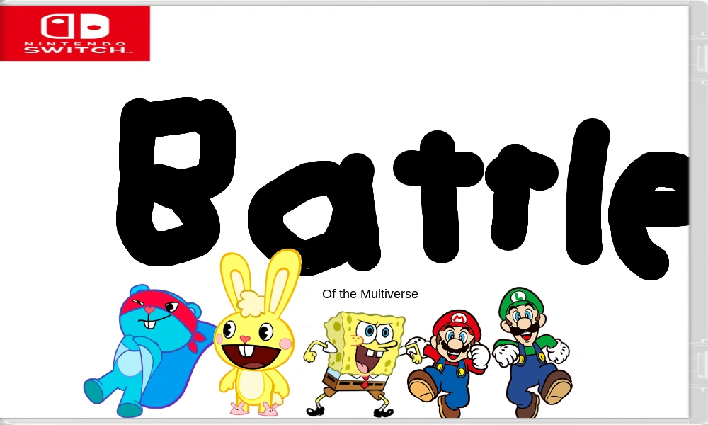Click the yellow rabbit's pink bunny slippers
This screenshot has width=708, height=425.
[x=255, y=408]
